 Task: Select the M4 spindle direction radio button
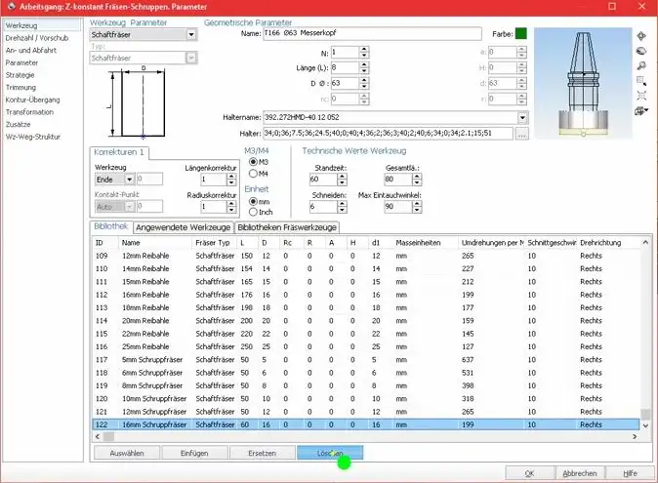[x=254, y=174]
